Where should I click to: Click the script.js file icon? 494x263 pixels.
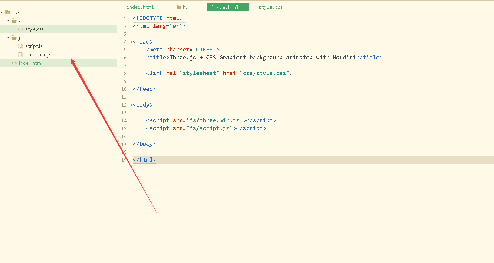coord(21,46)
